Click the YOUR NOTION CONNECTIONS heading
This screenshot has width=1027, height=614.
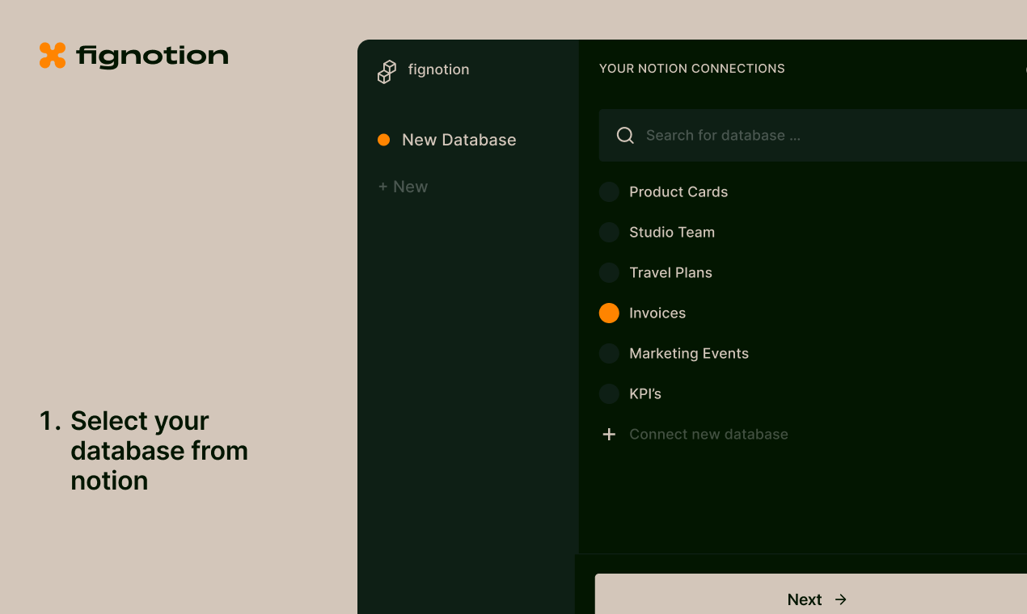click(x=692, y=69)
